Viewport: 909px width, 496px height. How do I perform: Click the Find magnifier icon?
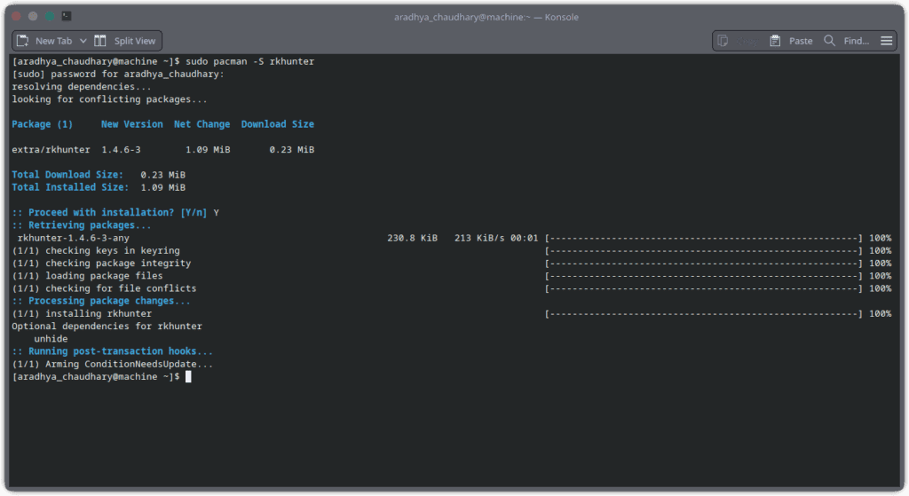830,41
